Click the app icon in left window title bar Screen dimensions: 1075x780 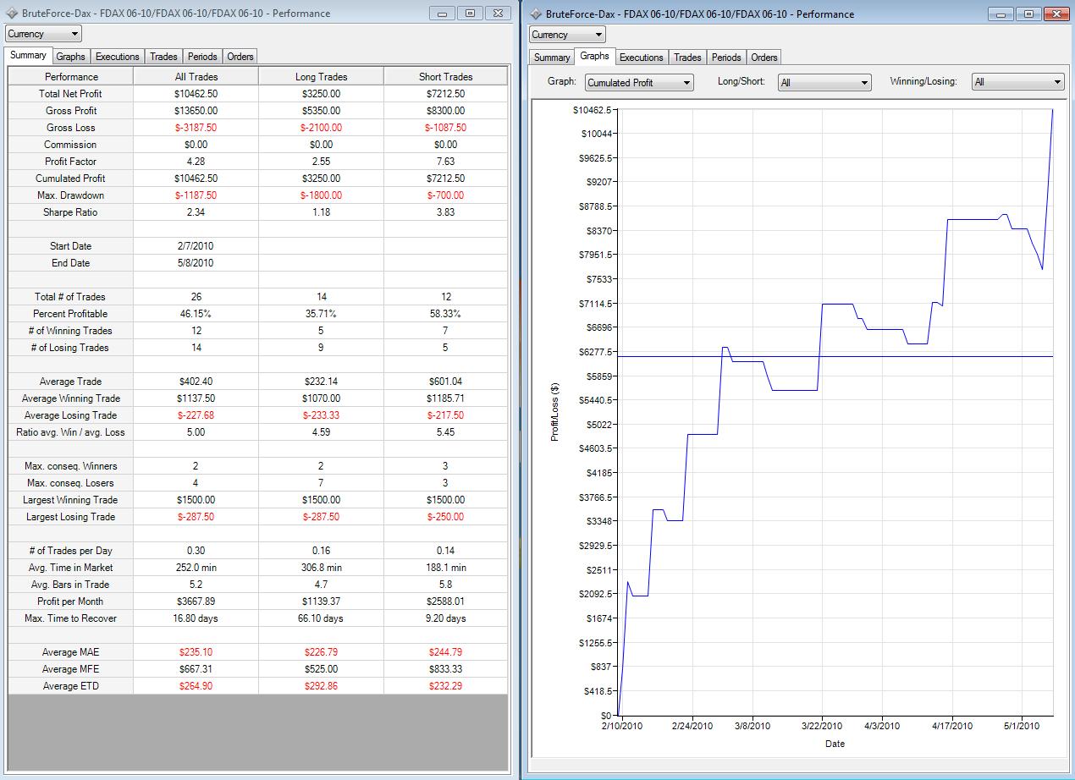13,13
